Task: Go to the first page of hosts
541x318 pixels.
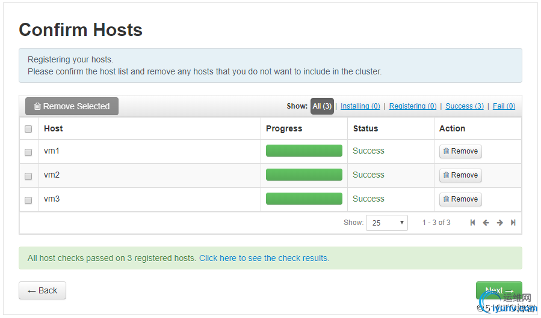Action: (472, 223)
